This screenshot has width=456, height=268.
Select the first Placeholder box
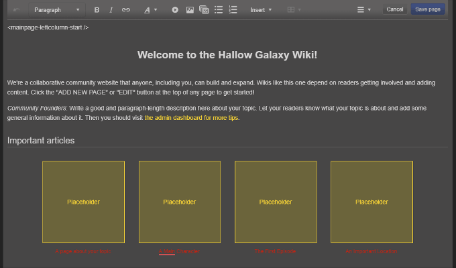[x=83, y=202]
